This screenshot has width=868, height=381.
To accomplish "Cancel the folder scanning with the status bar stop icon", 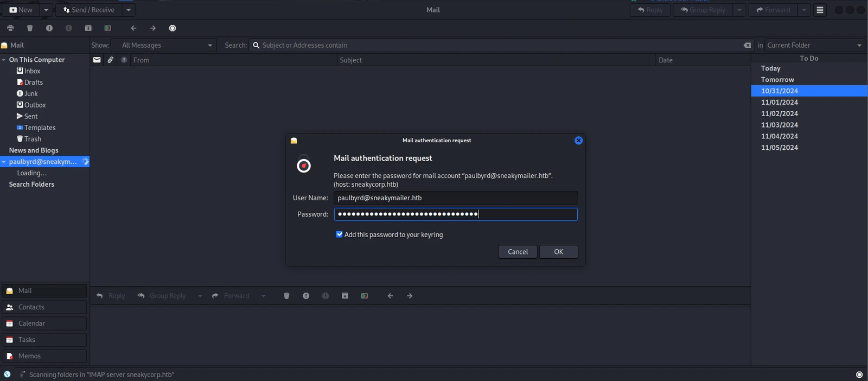I will [859, 374].
